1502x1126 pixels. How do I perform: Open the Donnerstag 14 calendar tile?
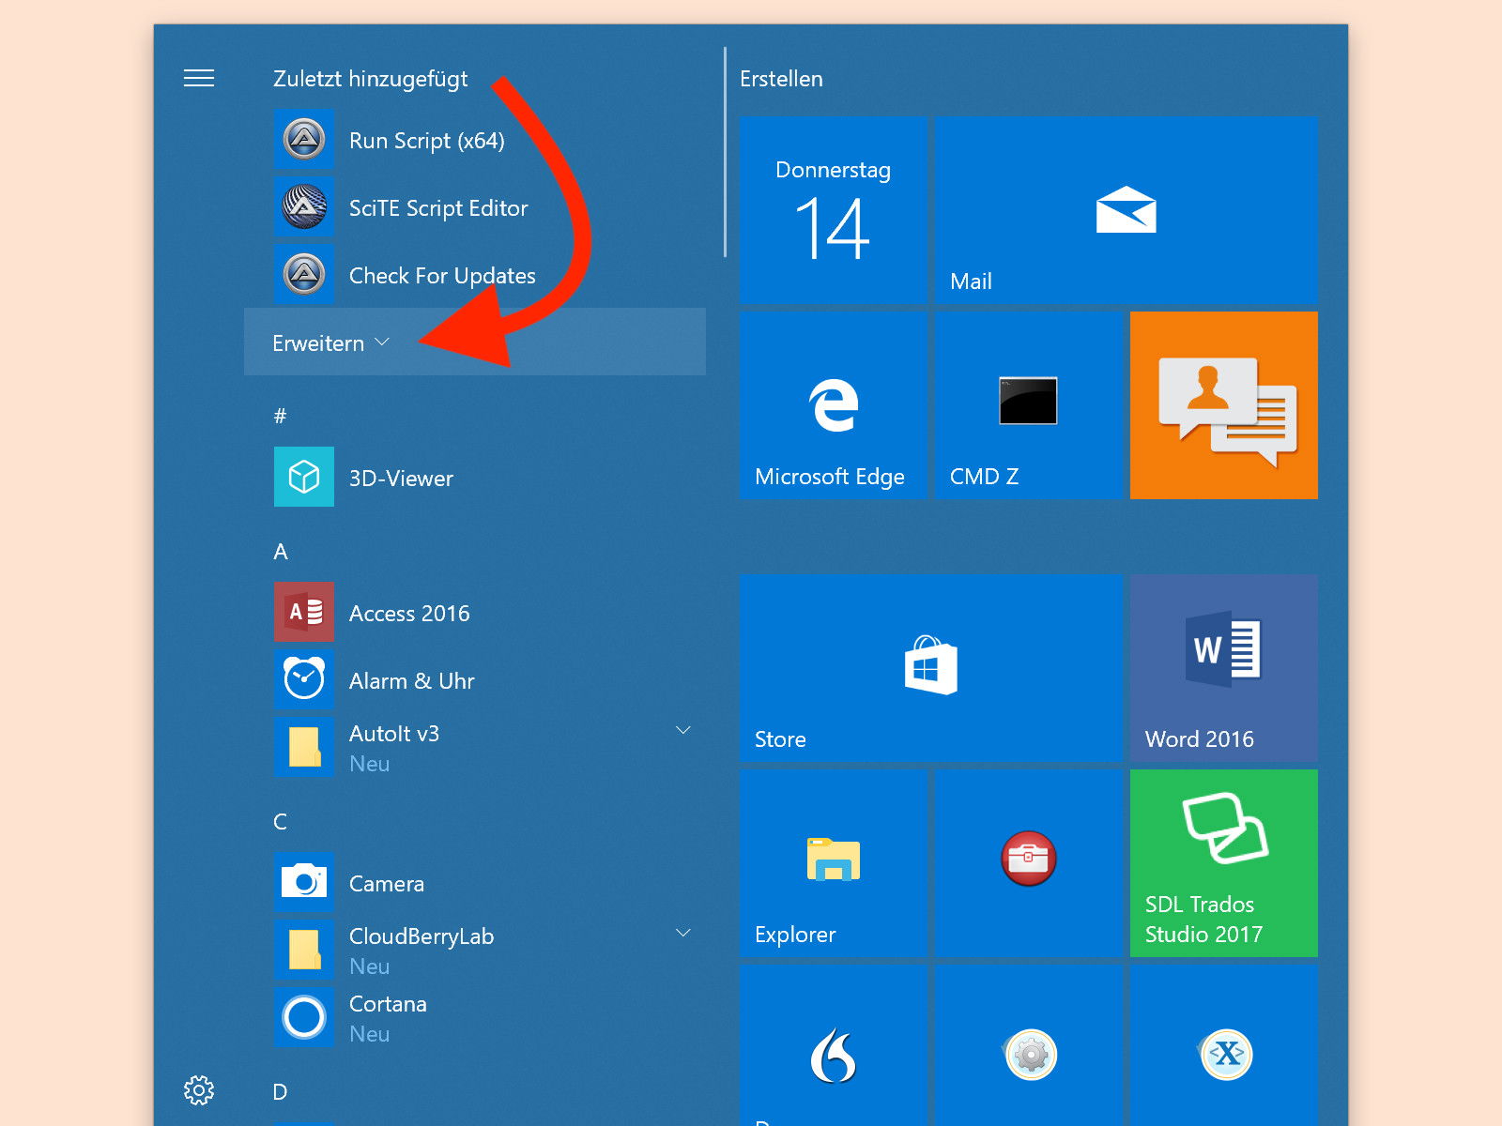[x=834, y=210]
